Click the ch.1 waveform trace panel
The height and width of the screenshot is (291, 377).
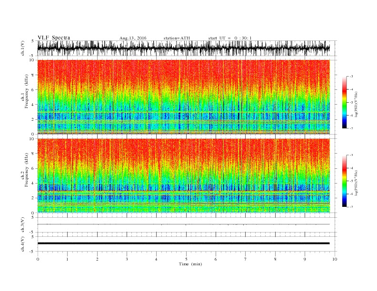[187, 48]
